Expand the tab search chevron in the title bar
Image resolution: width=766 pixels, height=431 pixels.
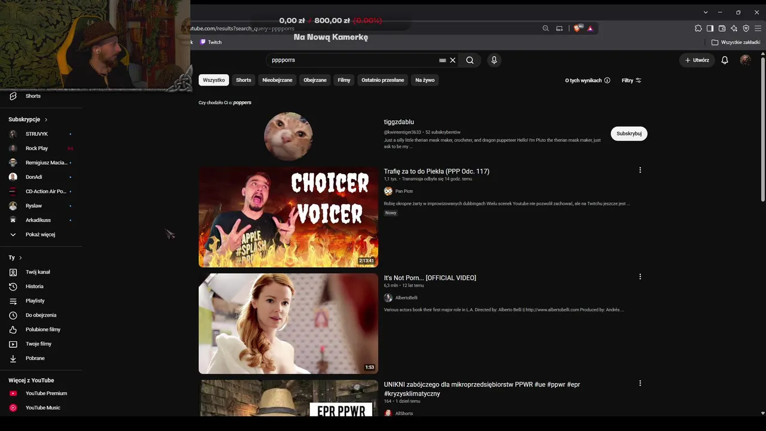[706, 12]
